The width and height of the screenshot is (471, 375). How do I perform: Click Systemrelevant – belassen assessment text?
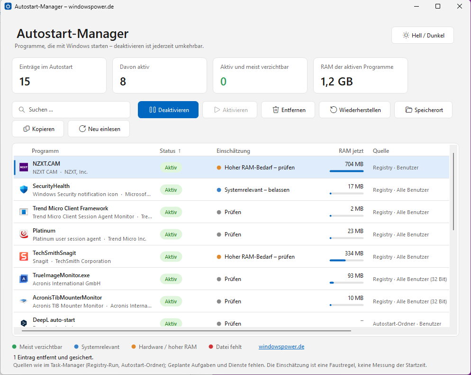[x=257, y=189]
